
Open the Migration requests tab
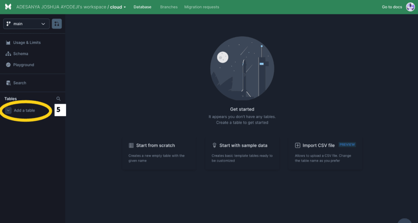tap(201, 7)
